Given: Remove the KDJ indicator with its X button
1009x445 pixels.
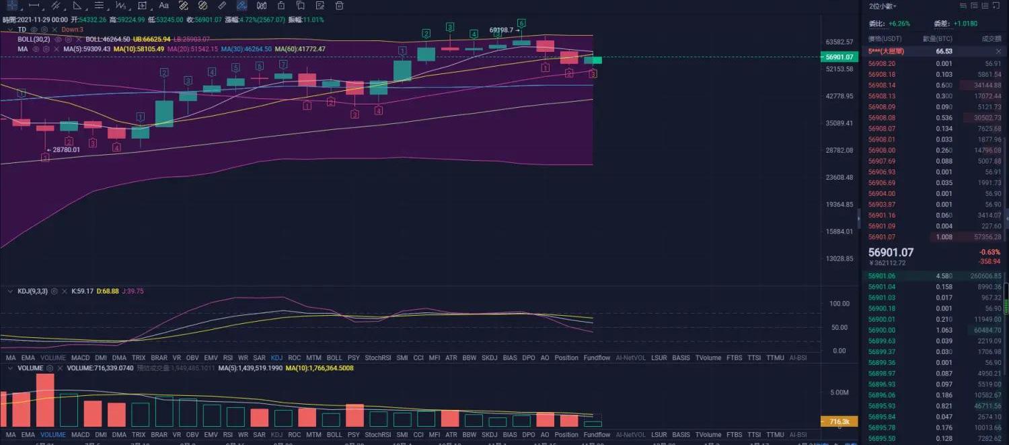Looking at the screenshot, I should [64, 292].
